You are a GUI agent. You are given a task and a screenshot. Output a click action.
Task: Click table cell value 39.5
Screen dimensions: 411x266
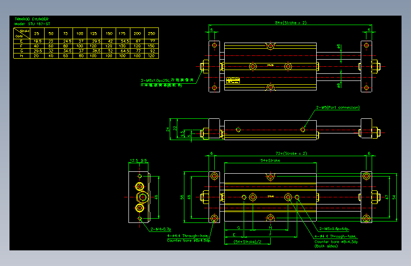coord(96,51)
